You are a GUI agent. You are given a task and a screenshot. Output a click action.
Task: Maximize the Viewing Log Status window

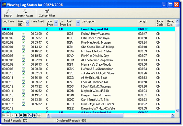coord(170,5)
